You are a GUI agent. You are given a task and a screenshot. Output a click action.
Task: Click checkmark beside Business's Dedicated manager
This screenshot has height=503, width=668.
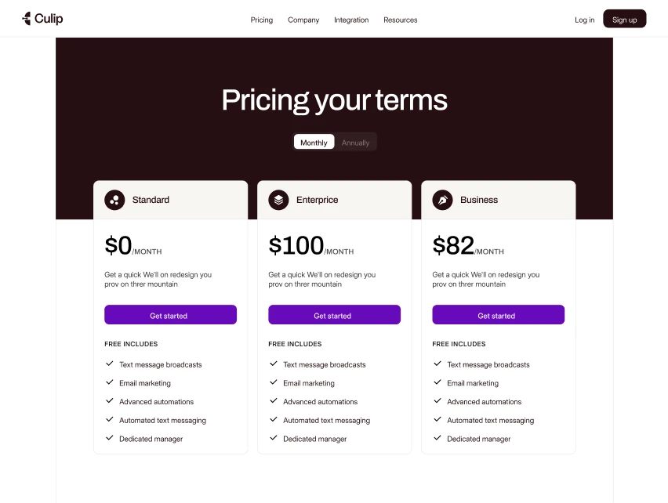(437, 439)
